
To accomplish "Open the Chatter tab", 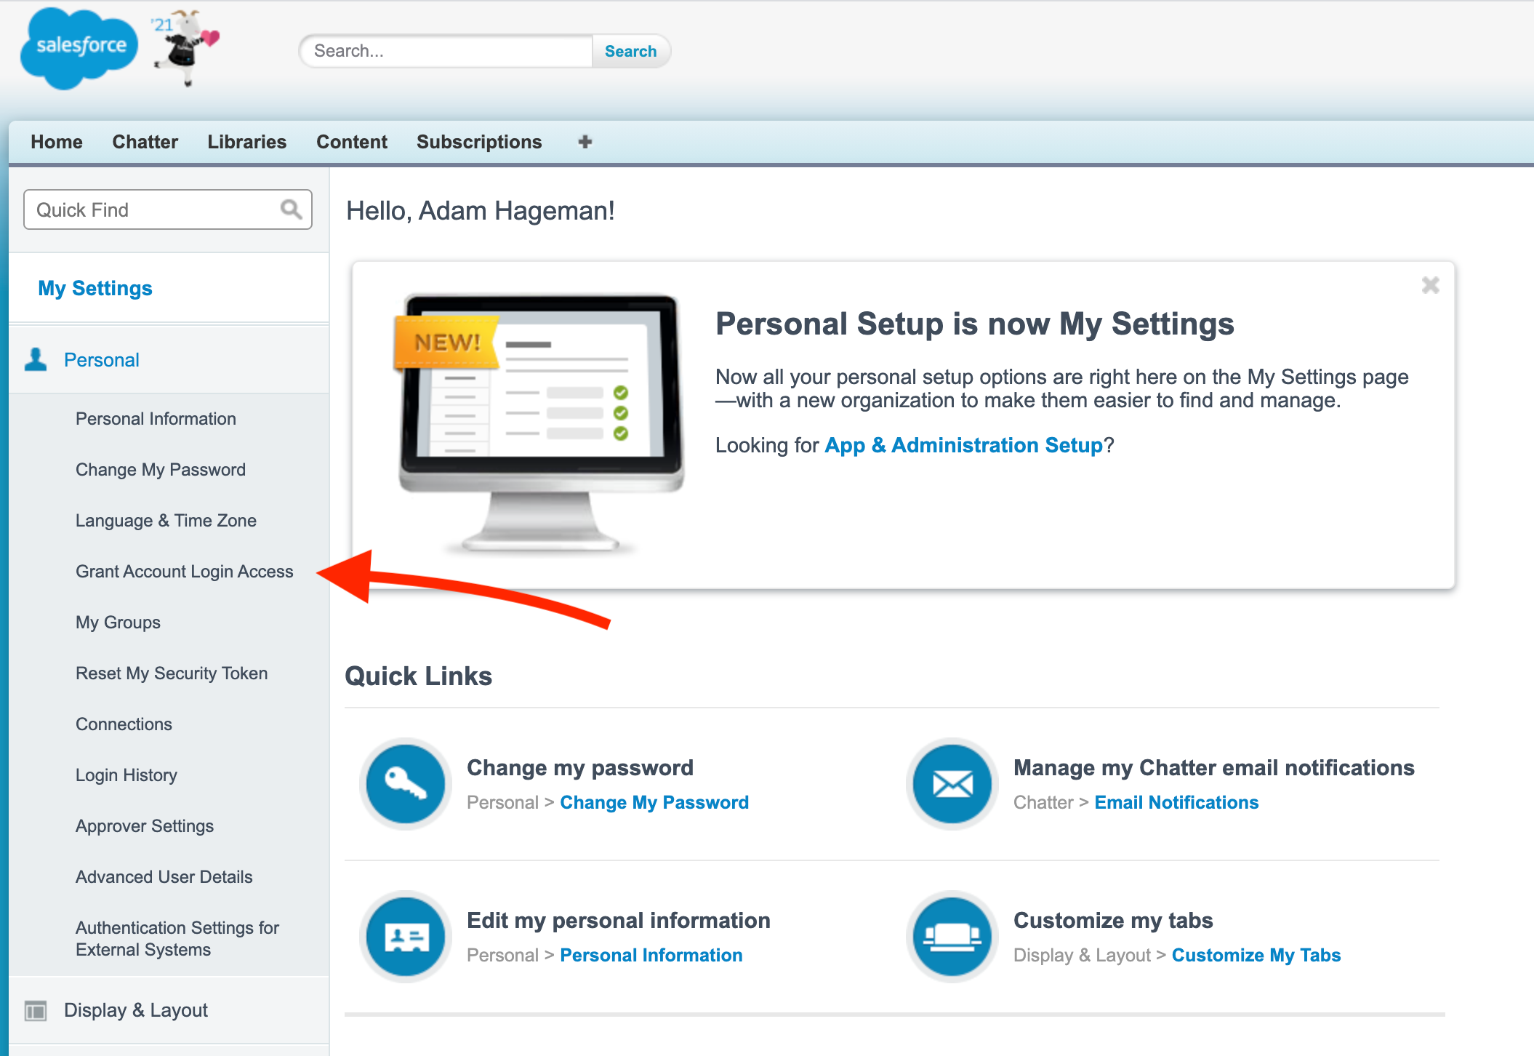I will [x=145, y=142].
